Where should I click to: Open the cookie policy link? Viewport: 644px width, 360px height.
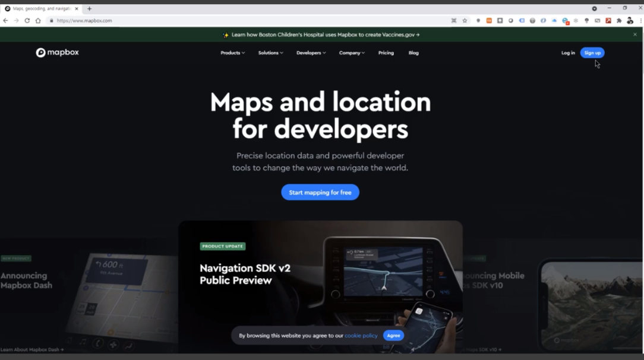[361, 336]
